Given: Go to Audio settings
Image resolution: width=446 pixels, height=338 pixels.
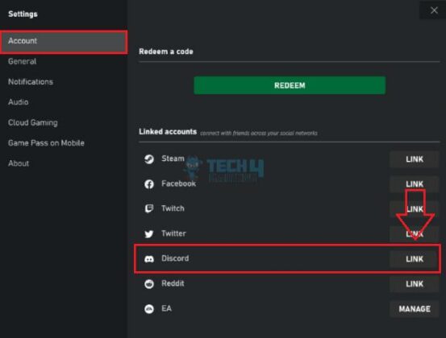Looking at the screenshot, I should [x=19, y=102].
